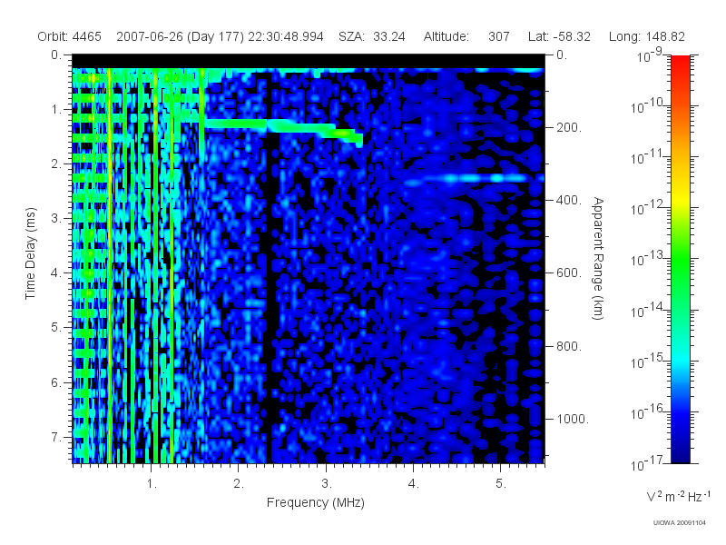
Task: Click the 'Long: 148.82' text
Action: click(x=647, y=36)
